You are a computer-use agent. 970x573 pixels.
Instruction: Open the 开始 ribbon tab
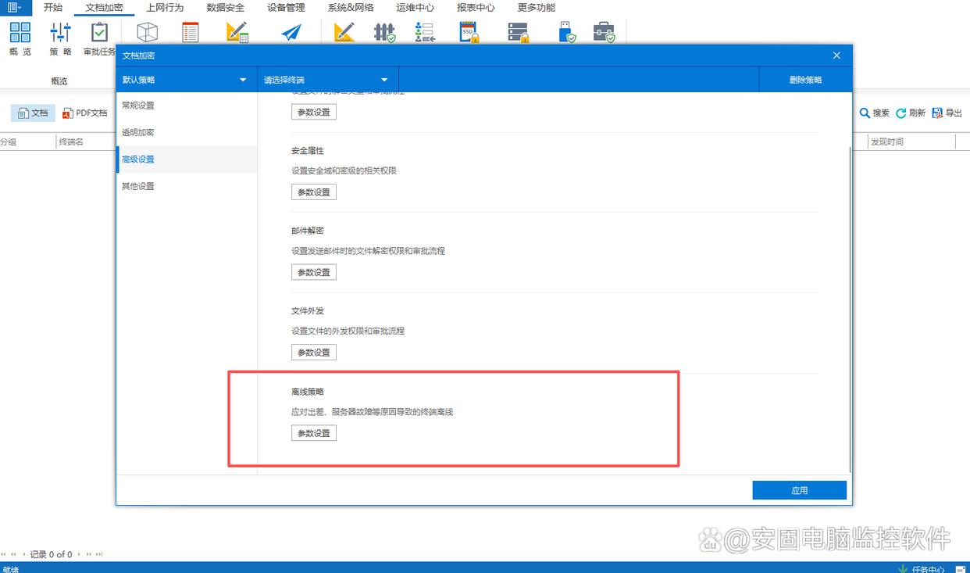pyautogui.click(x=53, y=8)
